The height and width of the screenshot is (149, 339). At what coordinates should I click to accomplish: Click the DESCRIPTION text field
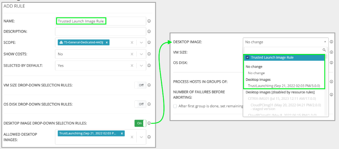point(100,31)
